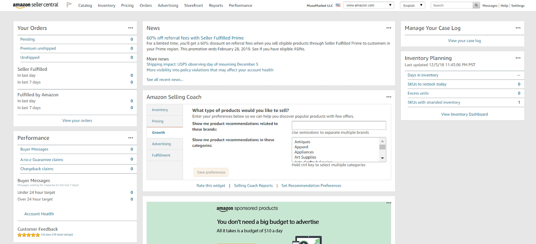Click the US flag next to MuseMarket LLC
This screenshot has width=536, height=244.
pos(338,5)
